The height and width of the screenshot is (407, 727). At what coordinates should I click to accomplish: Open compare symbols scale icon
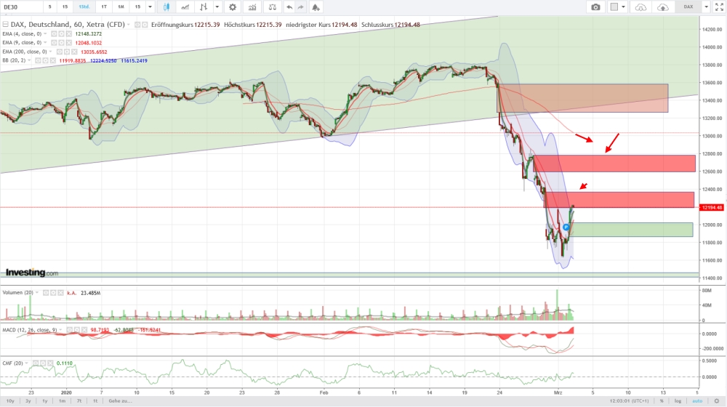(x=273, y=7)
